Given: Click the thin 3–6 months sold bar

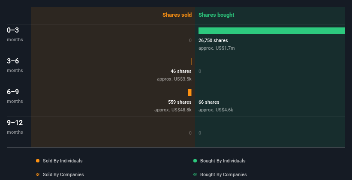Looking at the screenshot, I should [191, 62].
